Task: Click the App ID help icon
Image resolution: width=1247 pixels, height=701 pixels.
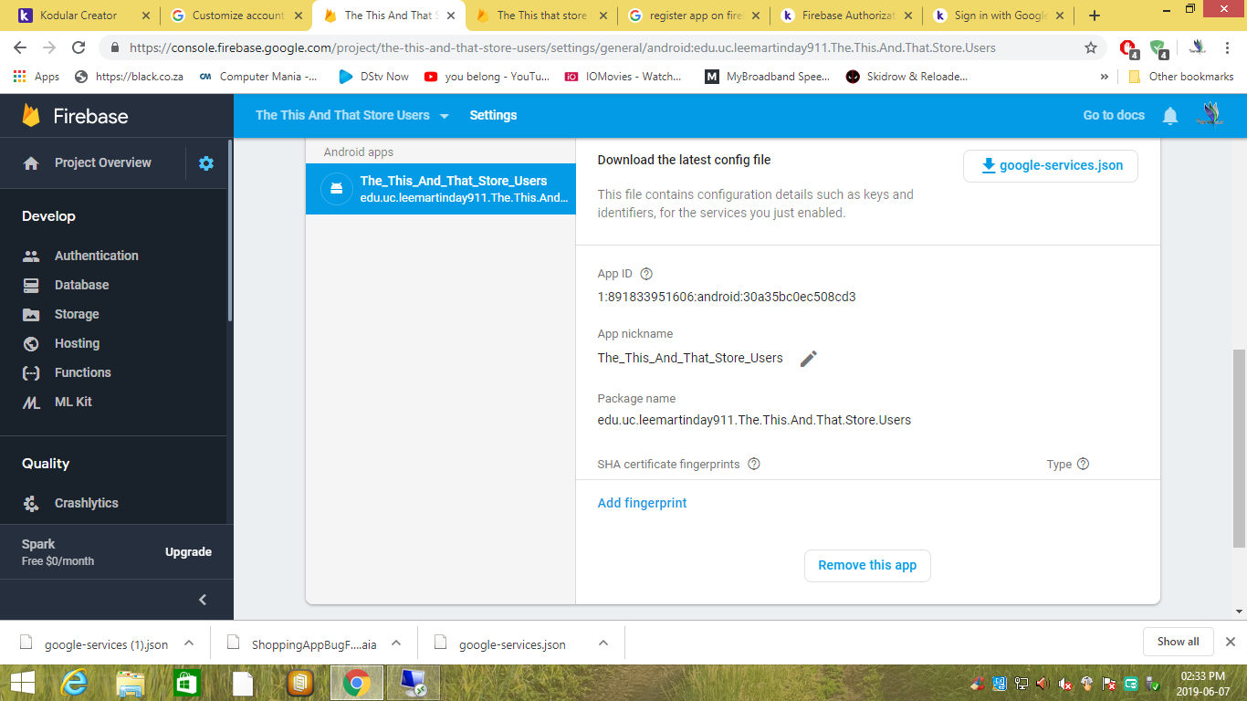Action: tap(646, 274)
